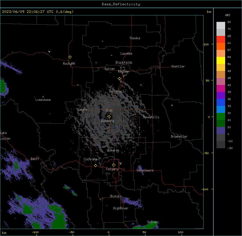
Task: Click the diamond marker east of Cochrane
Action: pos(95,165)
